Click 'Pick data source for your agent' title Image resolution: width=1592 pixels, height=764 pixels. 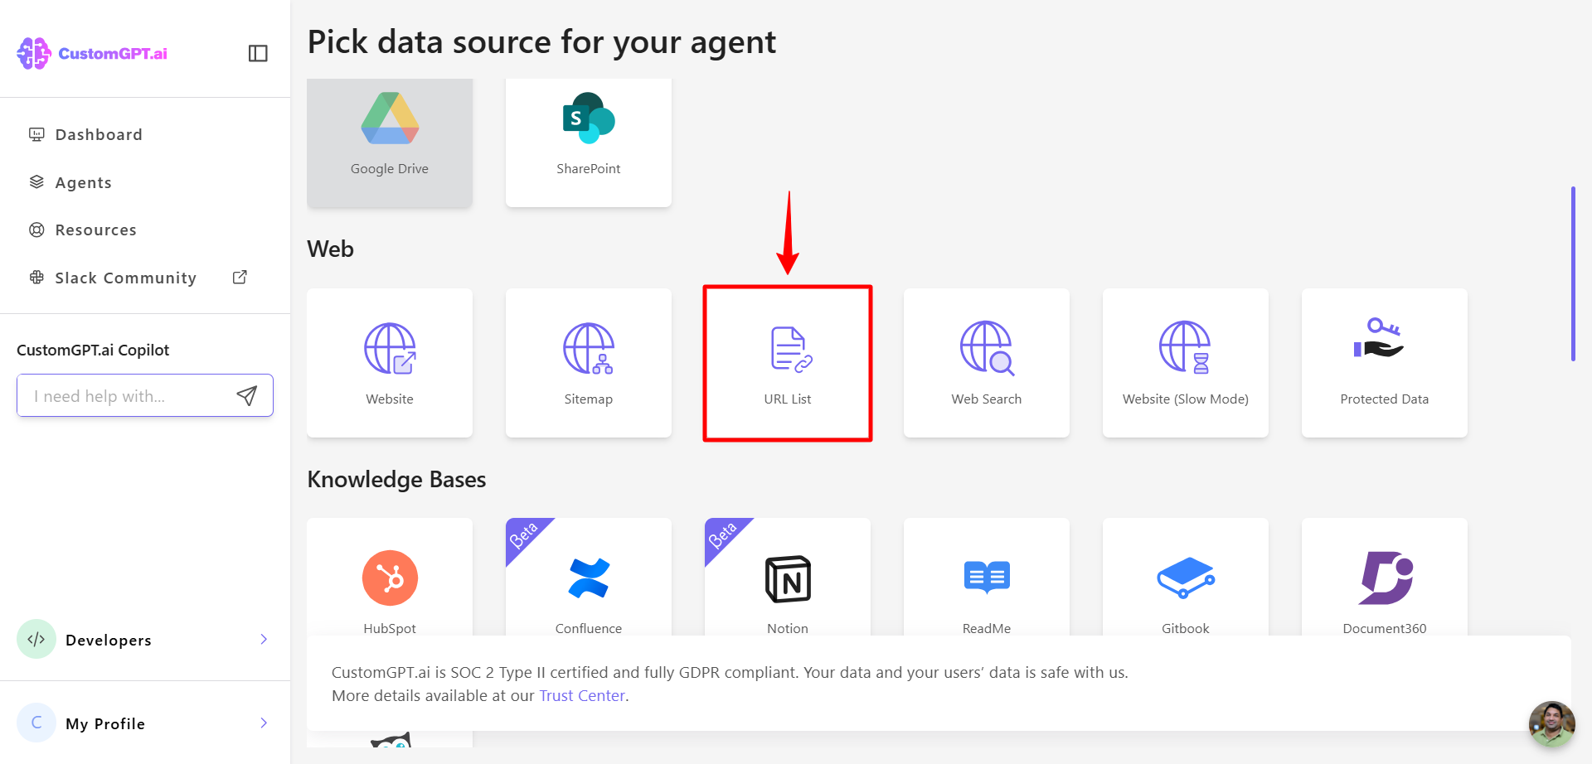point(541,41)
